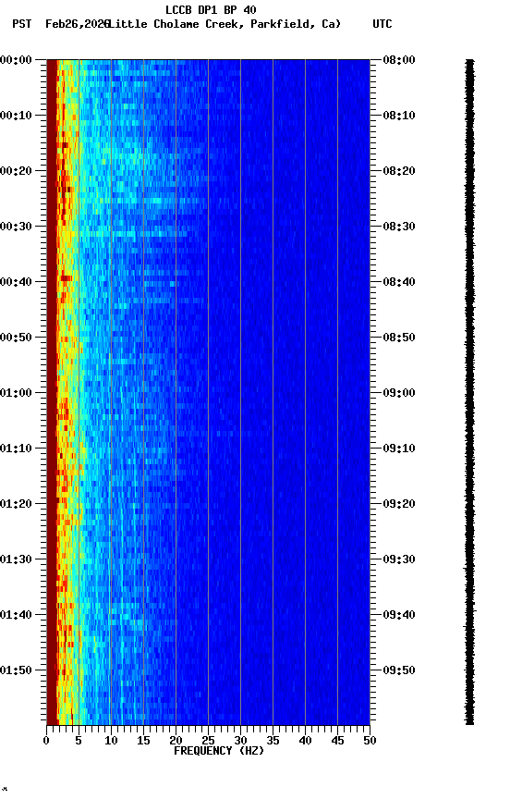
Task: Click the 01:50 PST time label
Action: click(x=16, y=670)
